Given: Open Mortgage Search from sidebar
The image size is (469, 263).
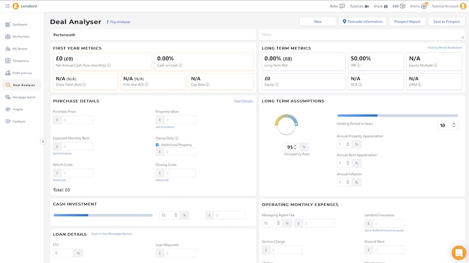Looking at the screenshot, I should 24,97.
